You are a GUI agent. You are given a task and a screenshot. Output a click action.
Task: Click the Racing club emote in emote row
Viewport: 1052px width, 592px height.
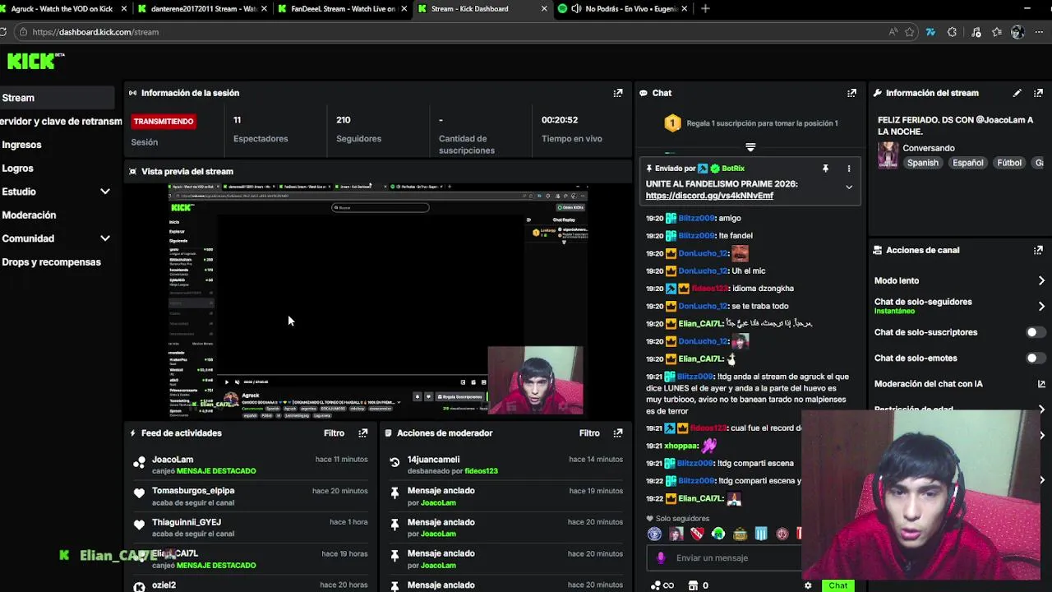[x=761, y=534]
